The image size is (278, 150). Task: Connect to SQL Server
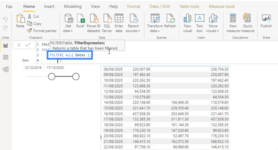click(x=107, y=23)
